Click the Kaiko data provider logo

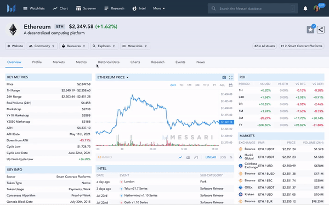pyautogui.click(x=105, y=157)
